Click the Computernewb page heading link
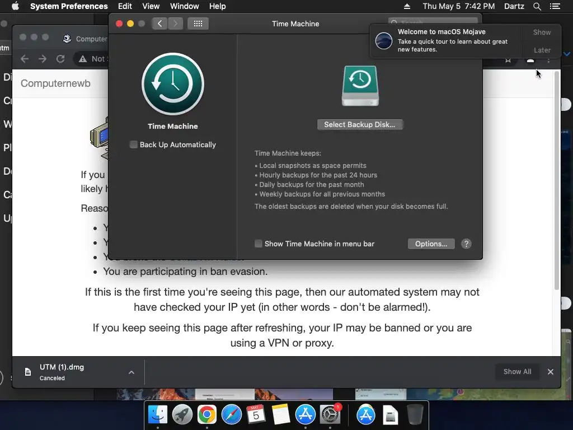 [55, 83]
